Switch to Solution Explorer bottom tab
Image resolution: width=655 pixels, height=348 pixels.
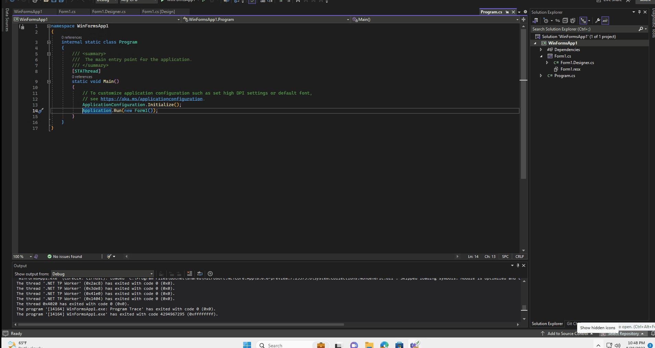[x=547, y=324]
